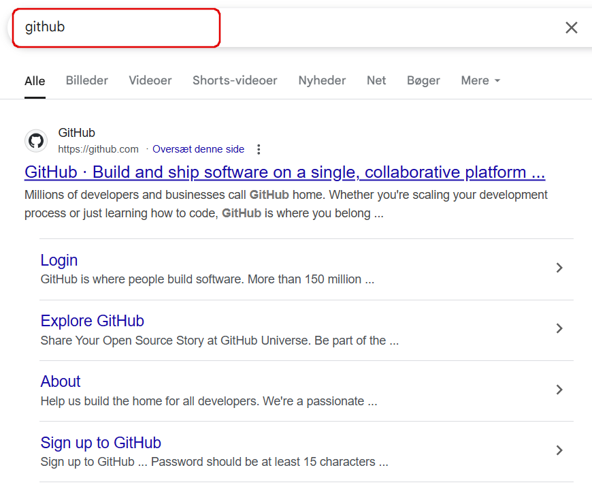Screen dimensions: 592x487
Task: Switch to the Videoer tab
Action: (150, 80)
